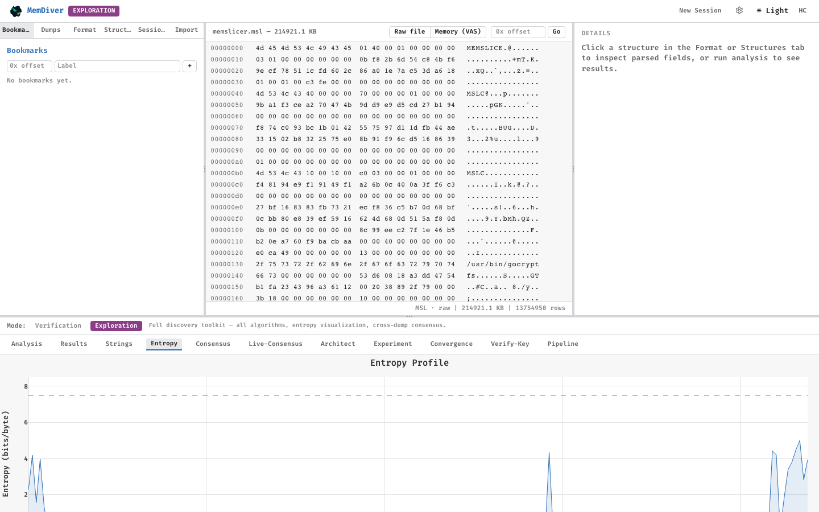Switch to the Format sidebar tab

click(85, 30)
